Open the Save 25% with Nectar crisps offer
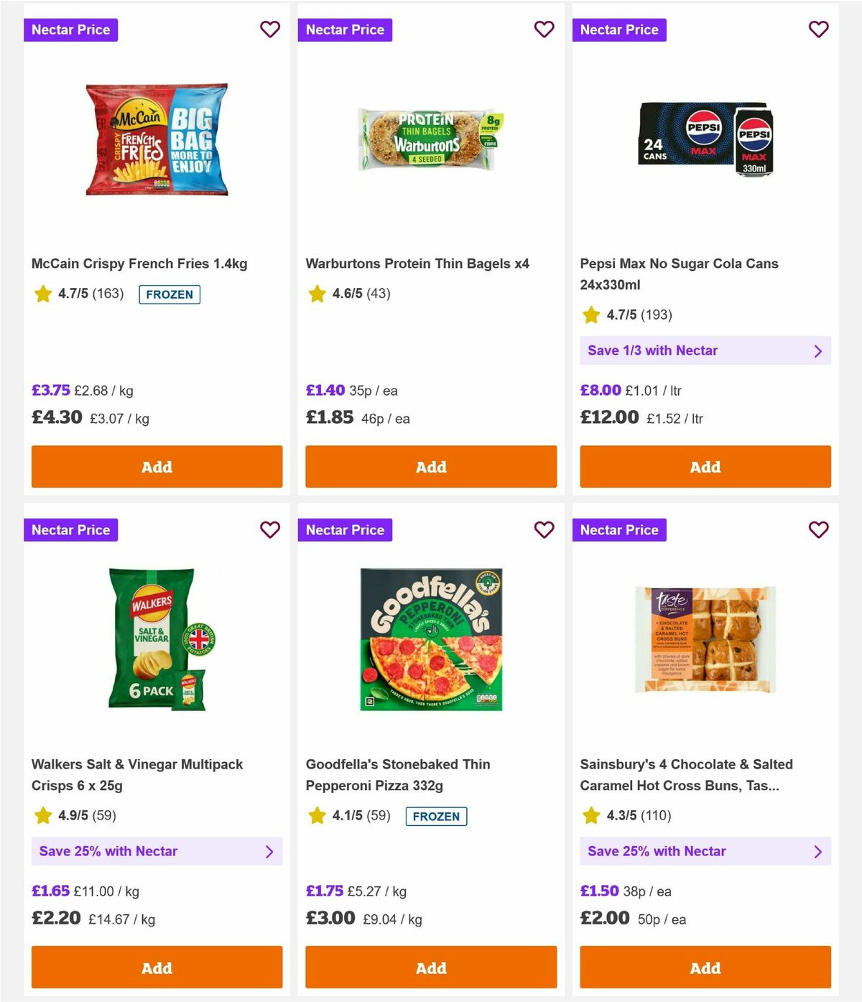 tap(157, 851)
